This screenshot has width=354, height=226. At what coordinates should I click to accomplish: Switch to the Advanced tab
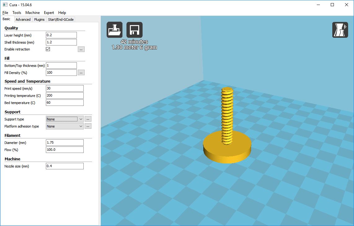point(23,20)
